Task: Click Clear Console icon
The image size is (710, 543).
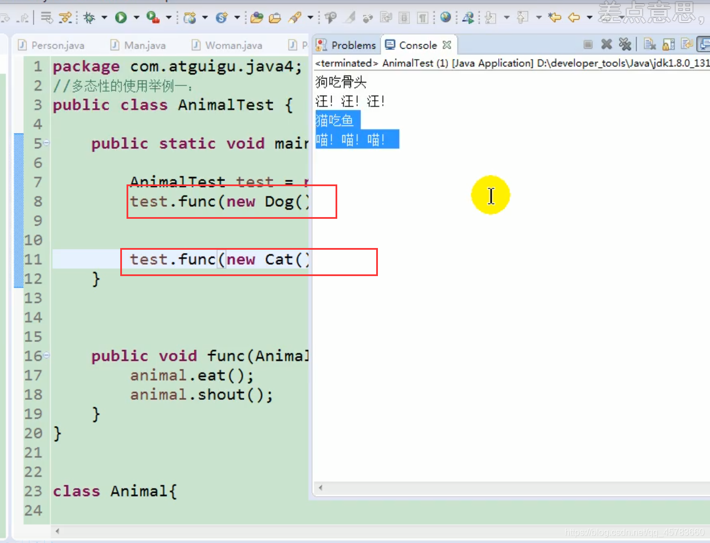Action: (x=649, y=44)
